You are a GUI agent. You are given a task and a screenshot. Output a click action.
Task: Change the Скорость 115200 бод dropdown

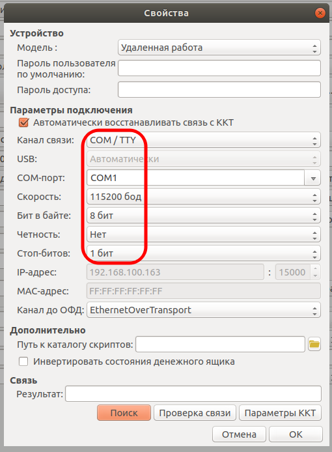(204, 197)
